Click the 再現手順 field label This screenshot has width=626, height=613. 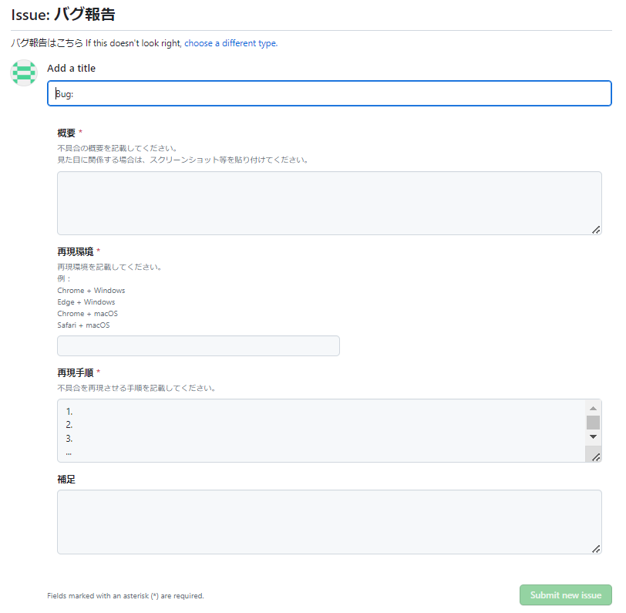click(x=76, y=372)
